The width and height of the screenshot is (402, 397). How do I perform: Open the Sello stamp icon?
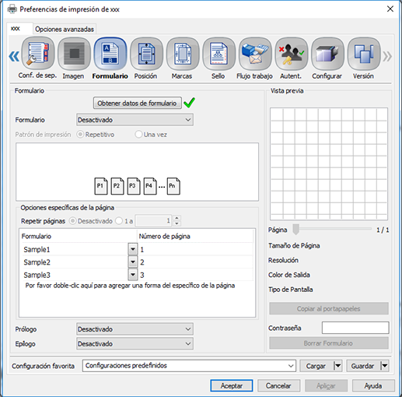click(x=218, y=54)
